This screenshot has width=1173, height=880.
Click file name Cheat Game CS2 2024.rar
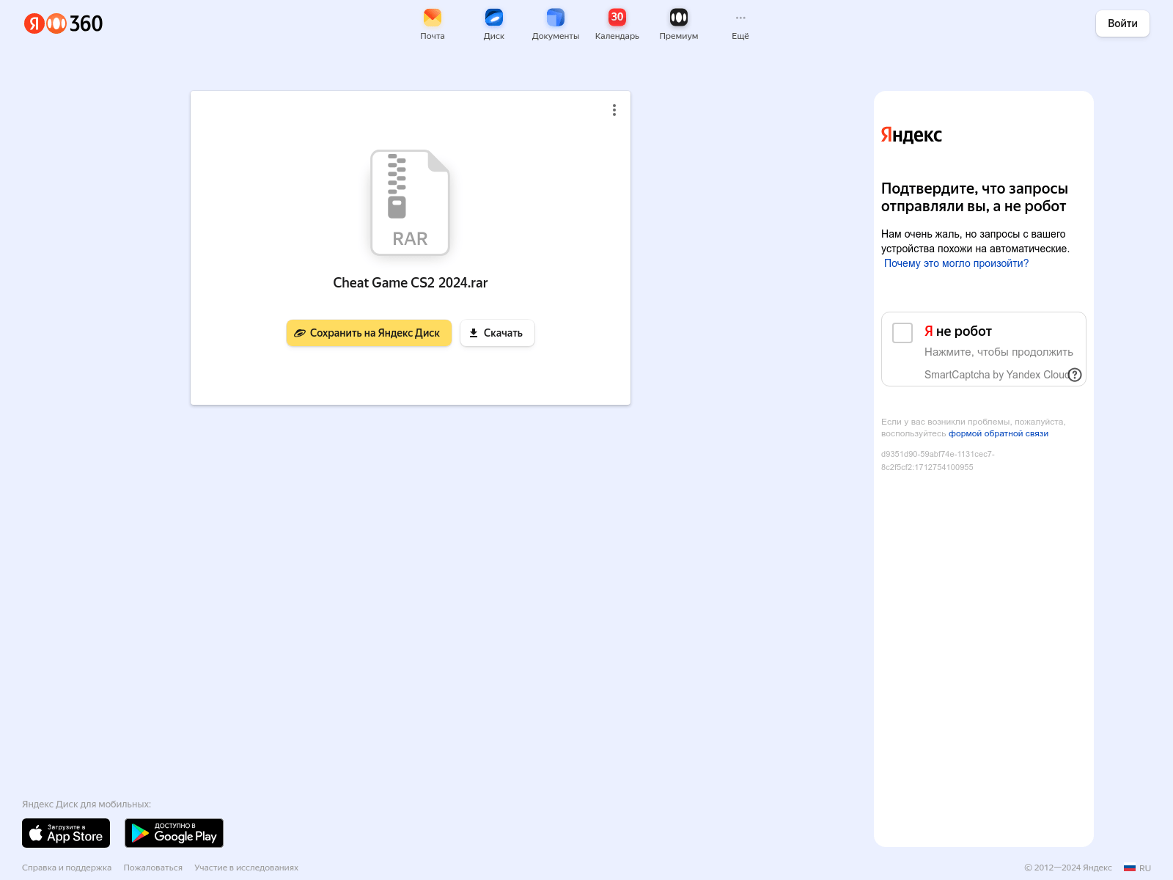pos(410,283)
